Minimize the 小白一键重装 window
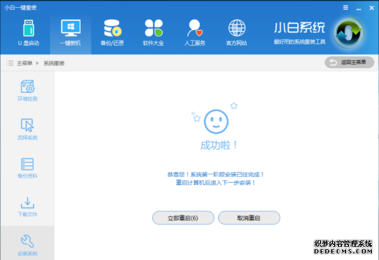Image resolution: width=379 pixels, height=260 pixels. click(359, 8)
